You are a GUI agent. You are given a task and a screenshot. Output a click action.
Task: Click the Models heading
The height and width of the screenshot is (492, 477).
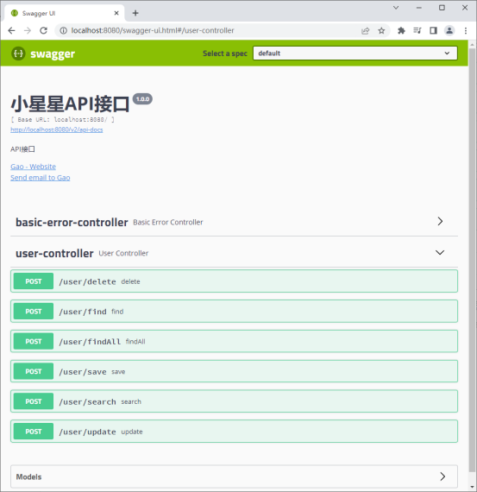28,477
